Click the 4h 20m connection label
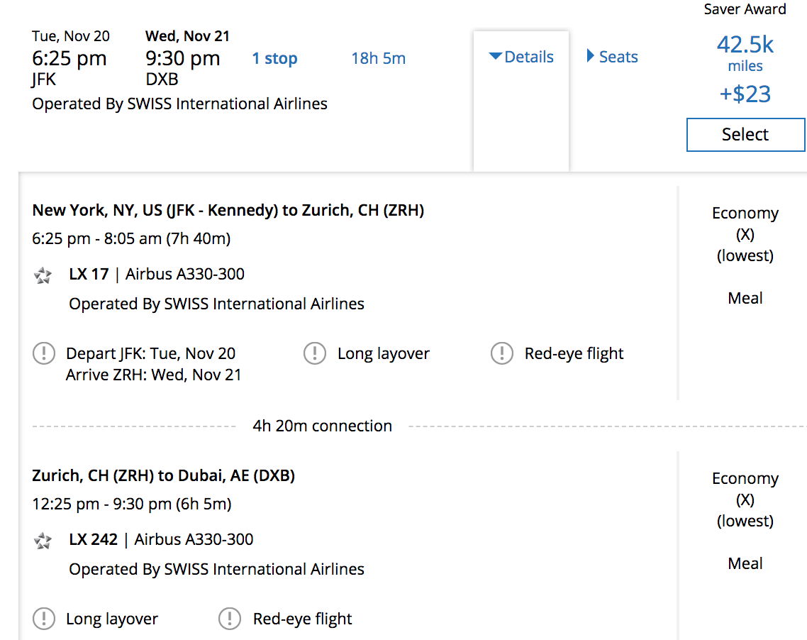807x640 pixels. coord(322,426)
